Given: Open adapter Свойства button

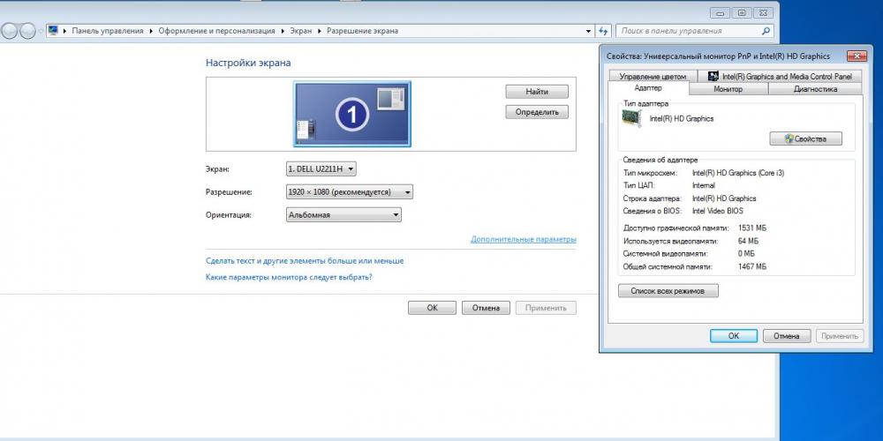Looking at the screenshot, I should click(x=806, y=139).
